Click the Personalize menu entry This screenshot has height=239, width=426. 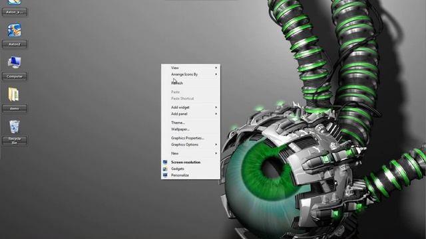190,175
